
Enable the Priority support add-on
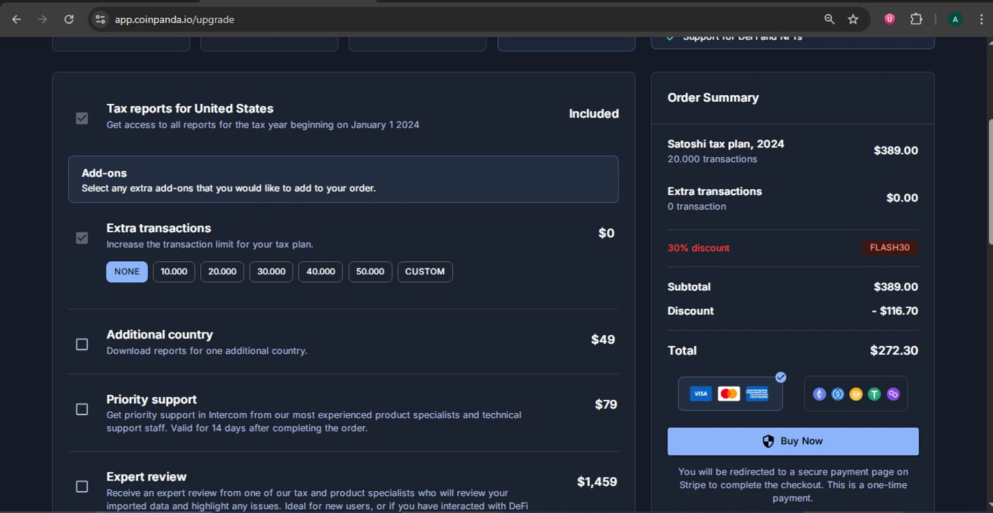pyautogui.click(x=82, y=409)
